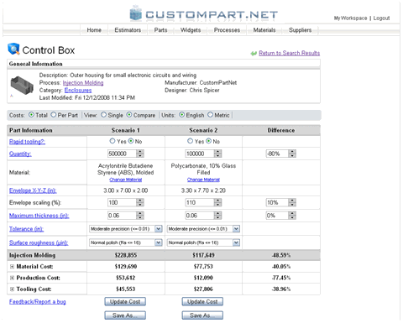Screen dimensions: 403x323
Task: Open the Suppliers menu item
Action: [300, 30]
